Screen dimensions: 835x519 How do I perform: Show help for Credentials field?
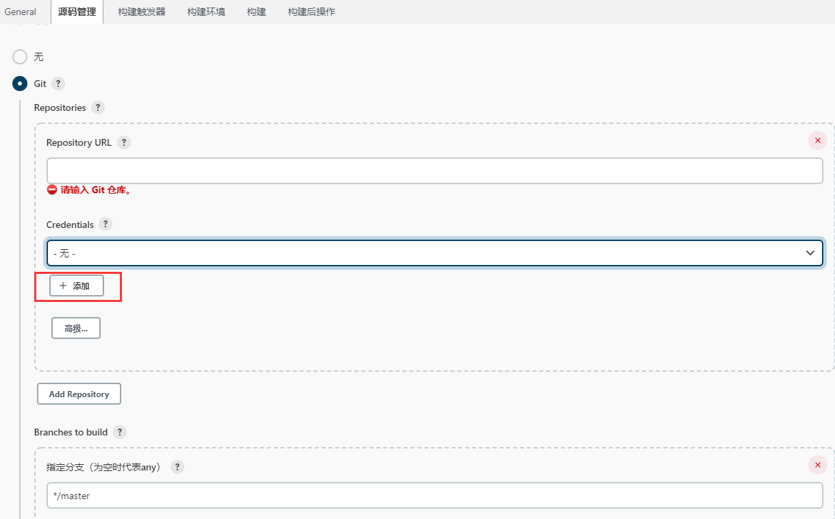point(105,225)
